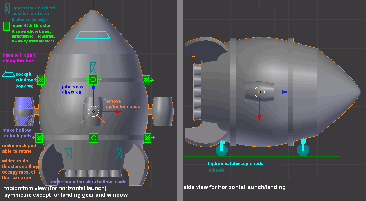Image resolution: width=366 pixels, height=201 pixels.
Task: Click the origin circle in the top view
Action: [x=93, y=112]
